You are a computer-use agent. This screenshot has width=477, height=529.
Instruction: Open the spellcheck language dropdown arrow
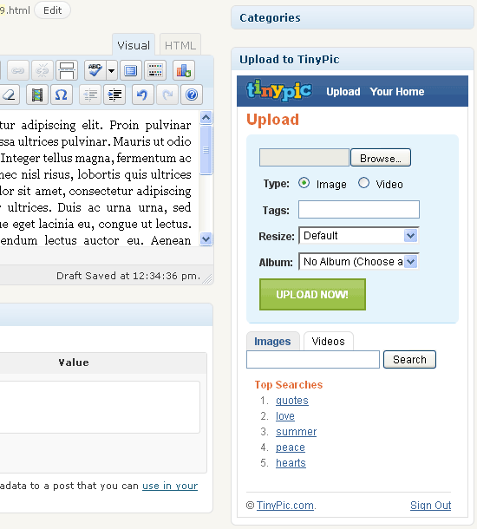click(112, 70)
